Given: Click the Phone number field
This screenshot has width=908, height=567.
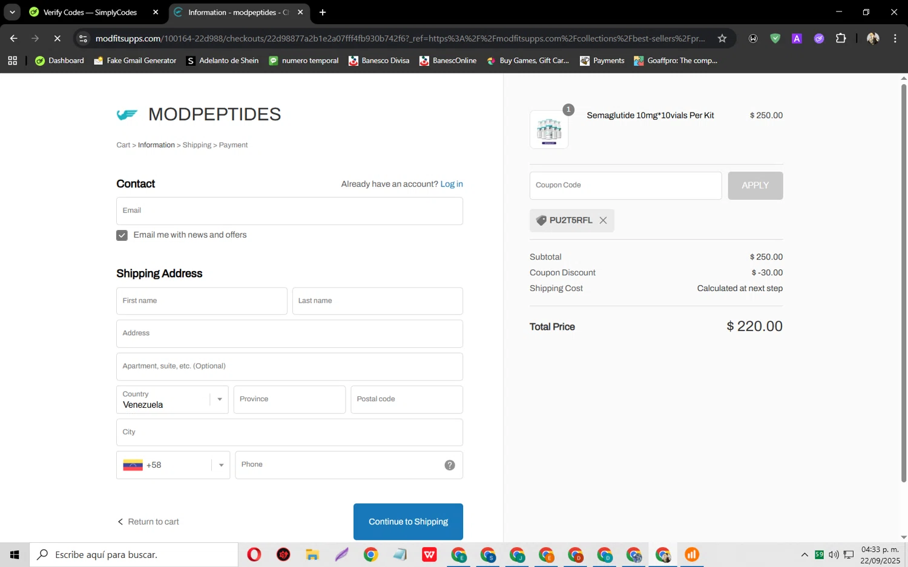Looking at the screenshot, I should coord(349,465).
